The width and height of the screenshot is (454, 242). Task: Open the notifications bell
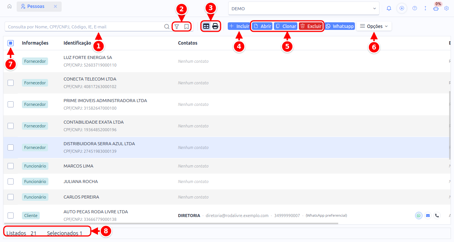point(389,8)
